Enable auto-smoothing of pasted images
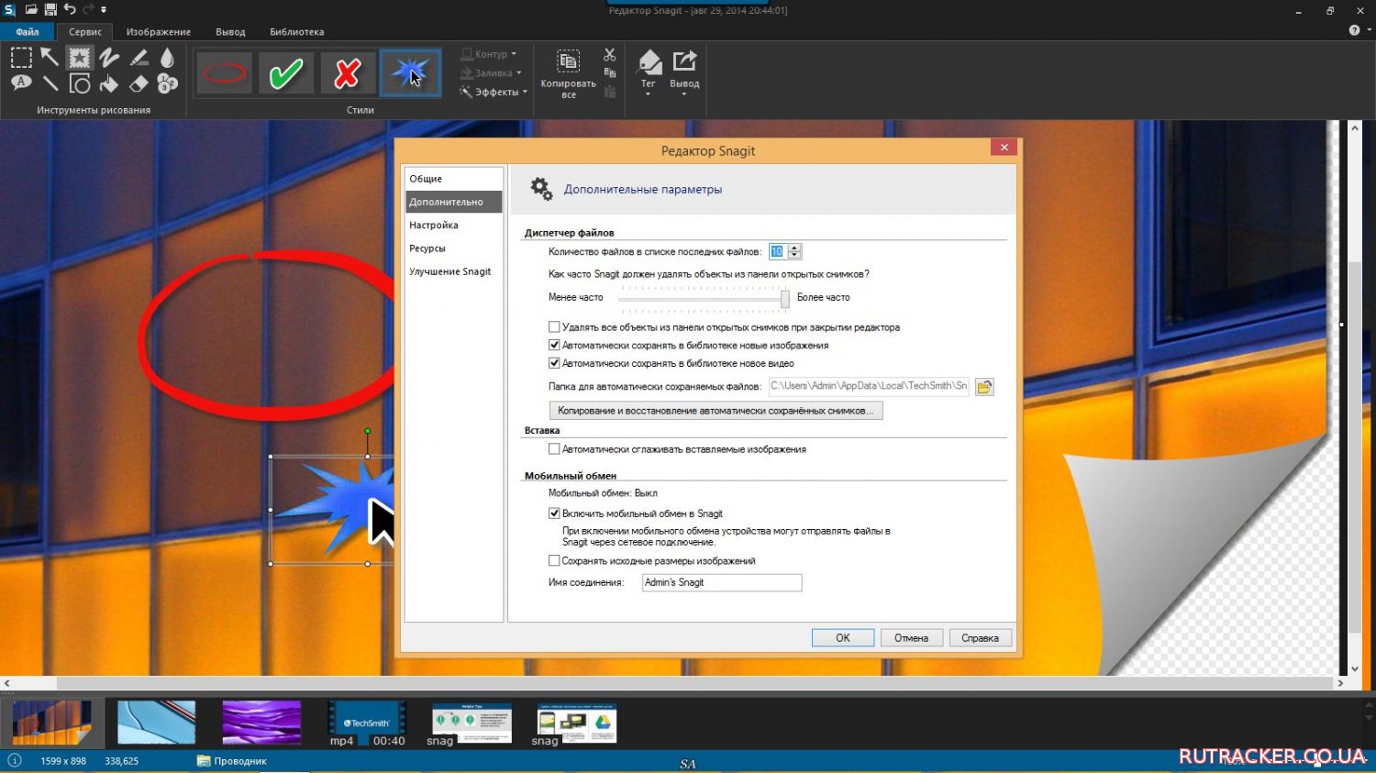The height and width of the screenshot is (773, 1376). [554, 449]
